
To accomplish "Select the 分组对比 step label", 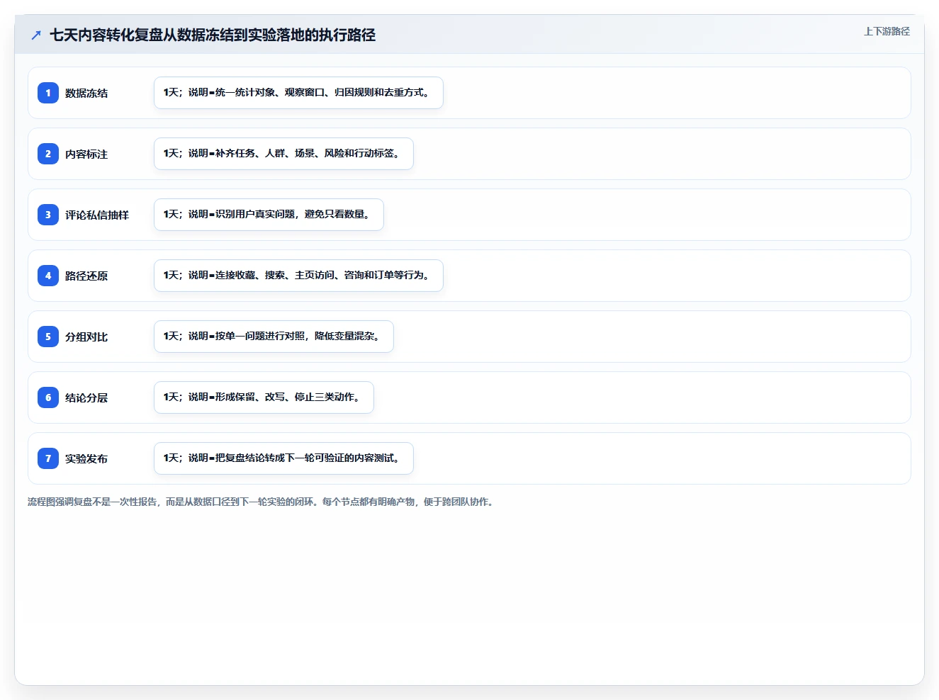I will (86, 337).
